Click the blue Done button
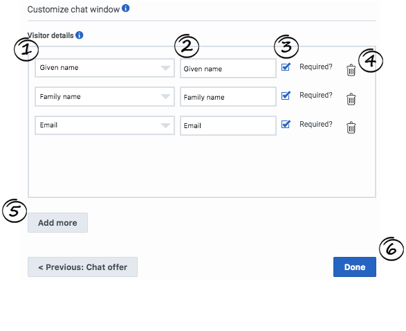This screenshot has height=331, width=406. 355,267
